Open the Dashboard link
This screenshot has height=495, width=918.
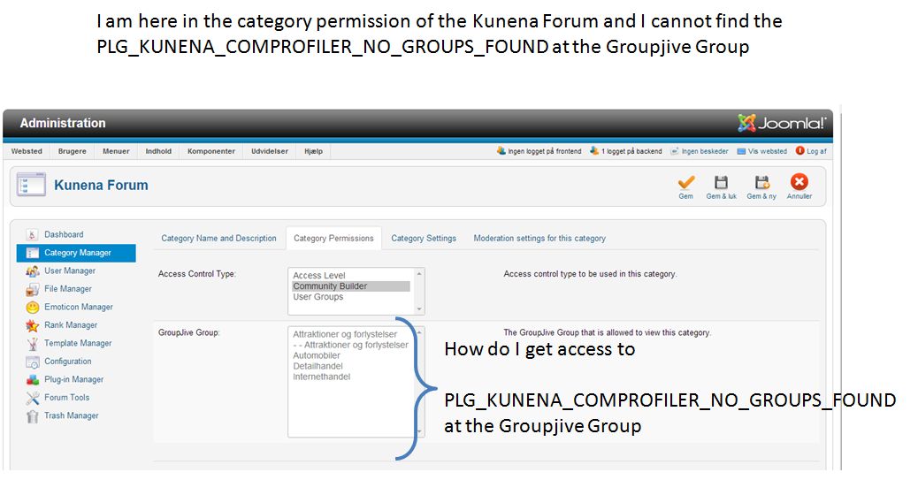[x=64, y=234]
